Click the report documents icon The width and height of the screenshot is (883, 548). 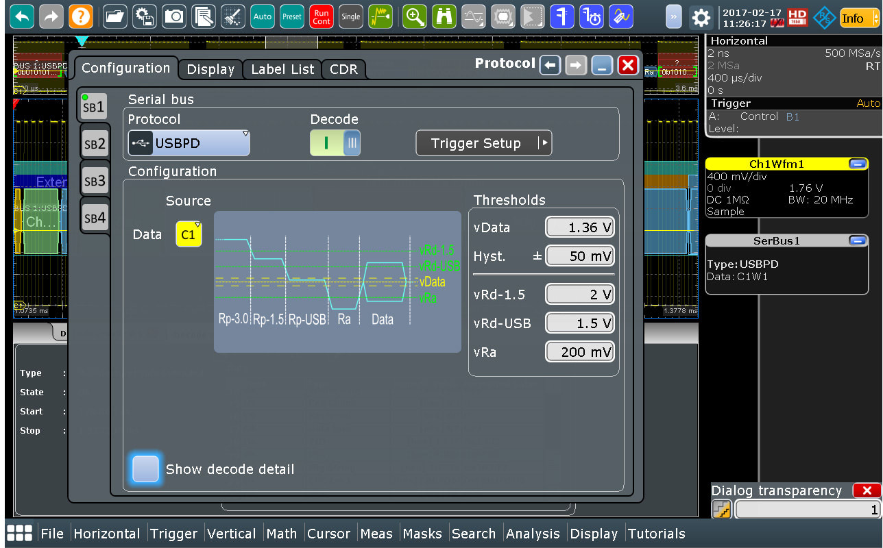click(x=204, y=16)
